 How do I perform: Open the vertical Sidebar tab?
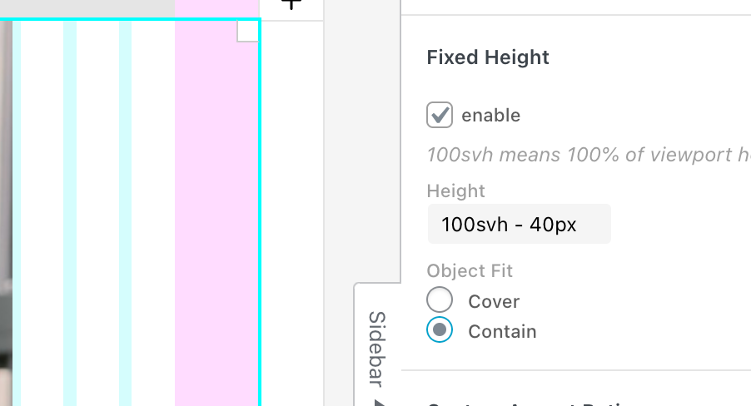coord(377,348)
